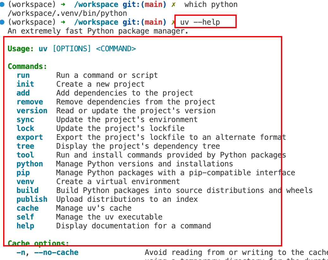Click 'Create a new project' description
Image resolution: width=328 pixels, height=260 pixels.
click(x=100, y=84)
